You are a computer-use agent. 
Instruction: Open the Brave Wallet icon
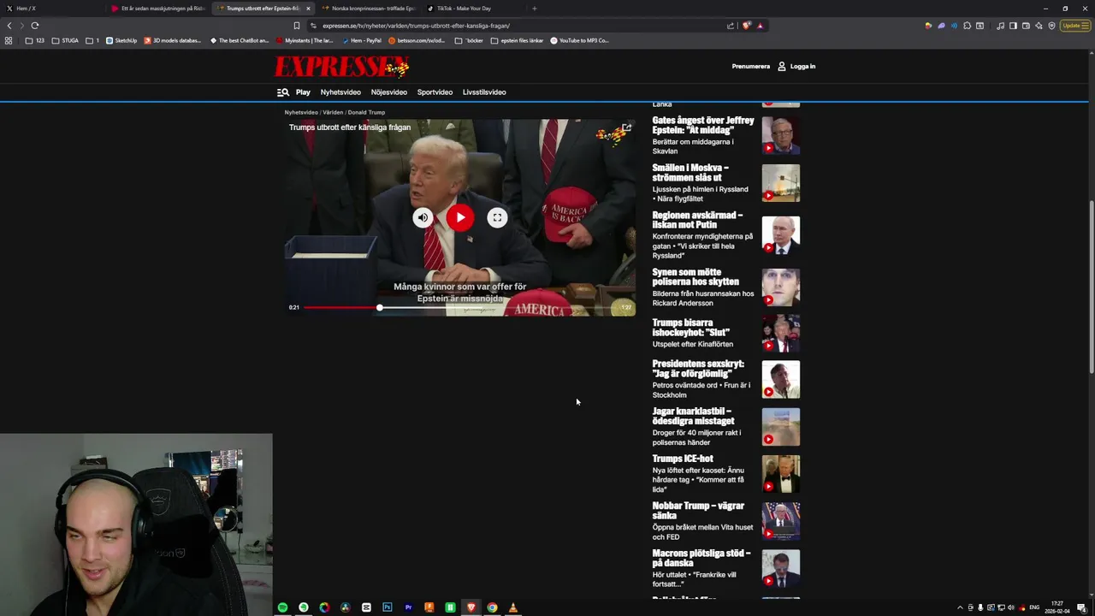click(1026, 26)
